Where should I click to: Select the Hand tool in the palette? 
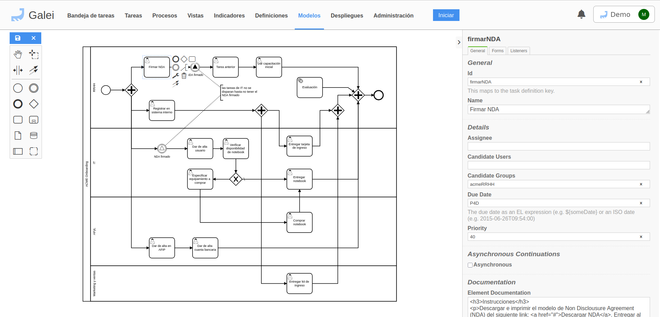tap(18, 54)
